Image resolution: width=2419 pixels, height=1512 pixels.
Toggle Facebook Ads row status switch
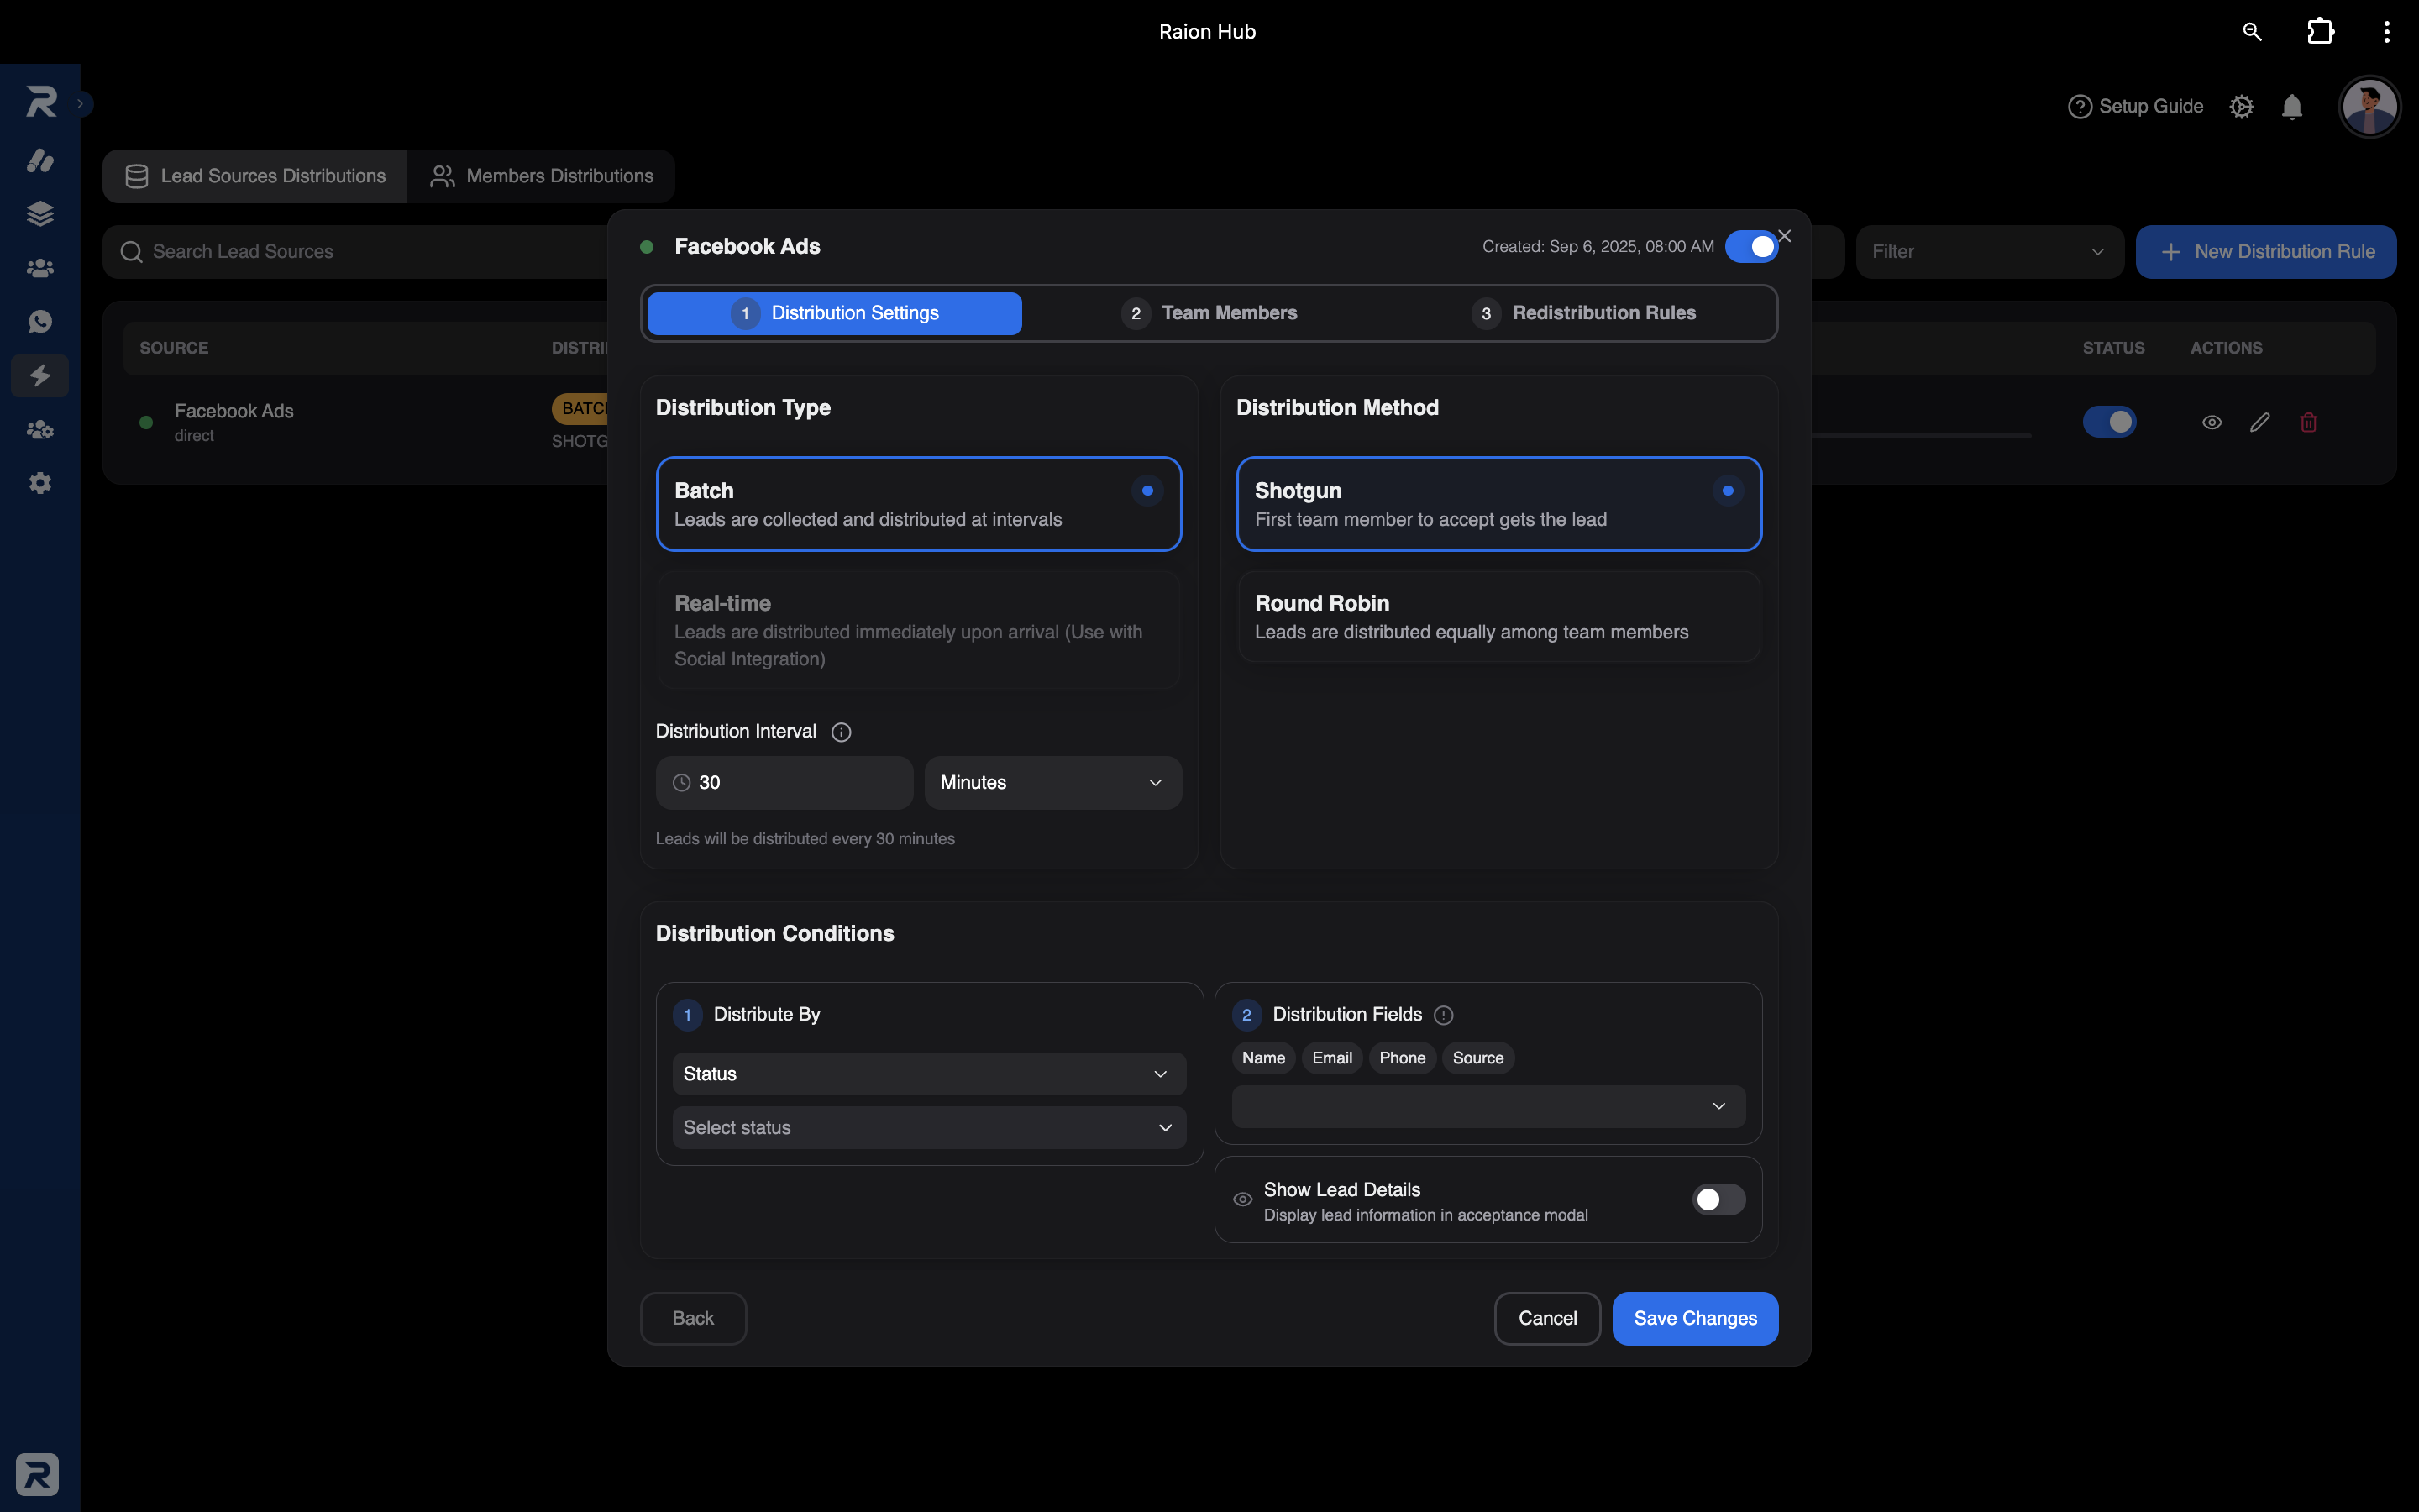[x=2109, y=422]
